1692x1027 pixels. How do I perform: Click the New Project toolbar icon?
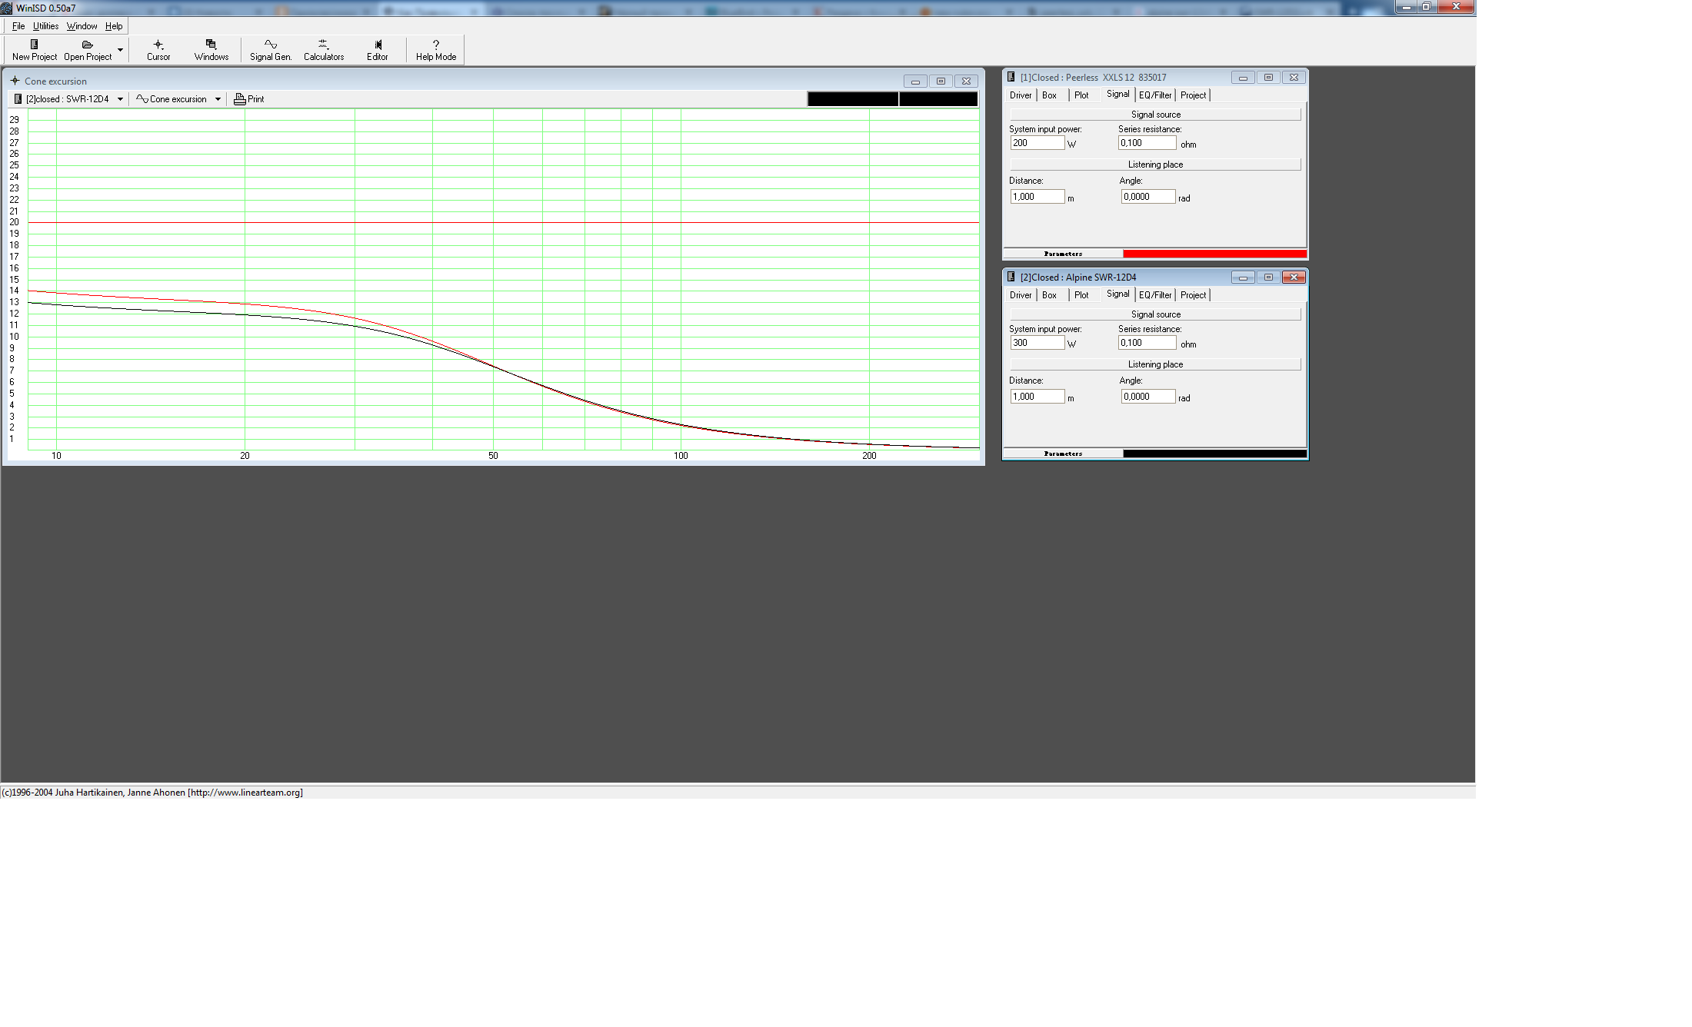click(x=35, y=50)
